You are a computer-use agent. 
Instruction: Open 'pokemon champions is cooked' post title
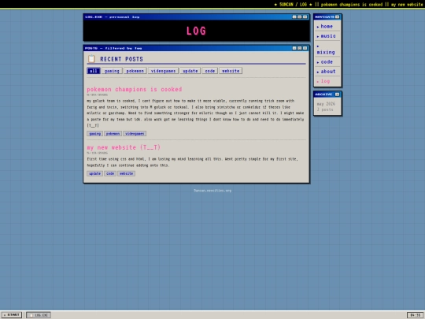coord(135,89)
